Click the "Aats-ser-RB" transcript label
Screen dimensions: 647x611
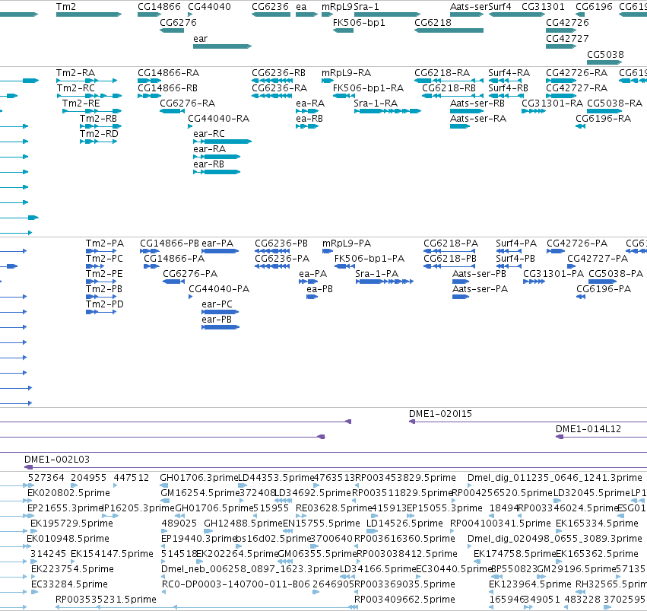(x=477, y=103)
